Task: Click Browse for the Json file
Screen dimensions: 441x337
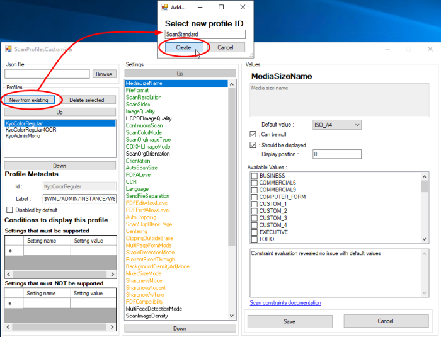Action: click(x=104, y=74)
